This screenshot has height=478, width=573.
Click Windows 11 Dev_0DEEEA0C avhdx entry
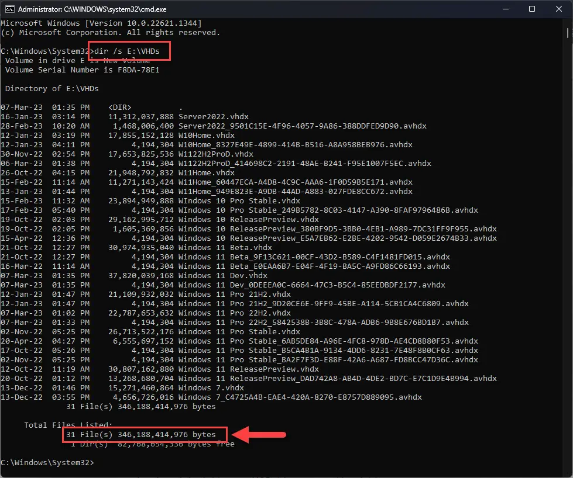click(x=312, y=285)
